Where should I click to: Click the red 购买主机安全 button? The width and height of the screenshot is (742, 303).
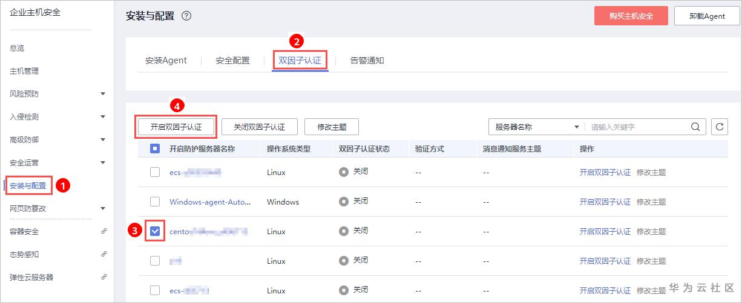pyautogui.click(x=631, y=16)
